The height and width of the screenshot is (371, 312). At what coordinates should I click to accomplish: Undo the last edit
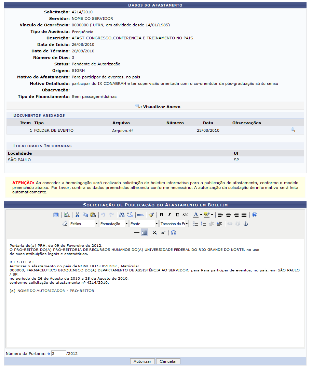[103, 215]
